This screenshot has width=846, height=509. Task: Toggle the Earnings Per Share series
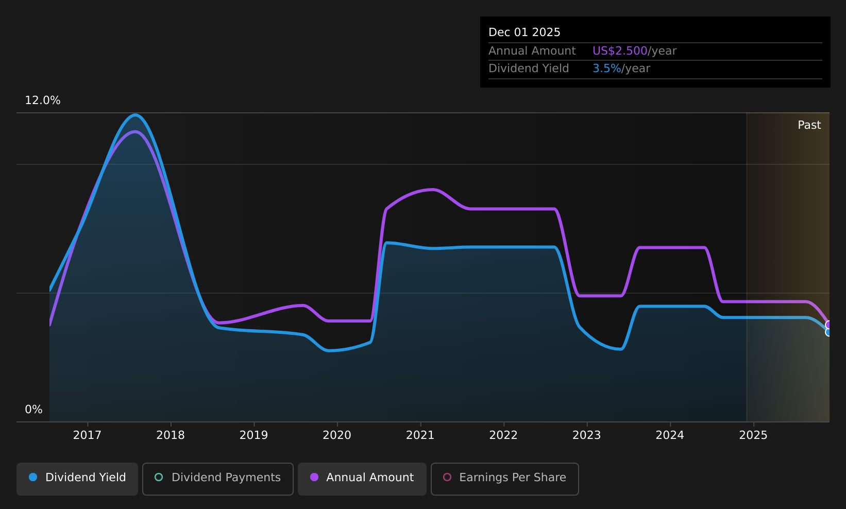tap(505, 479)
